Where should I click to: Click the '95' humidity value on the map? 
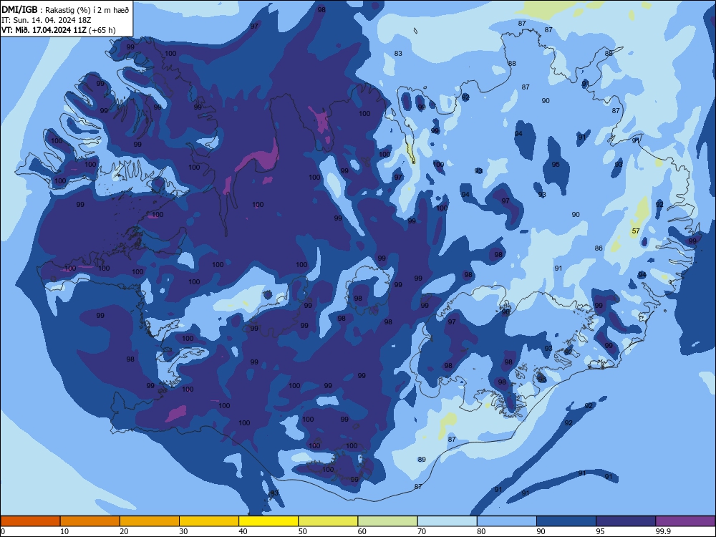coord(556,165)
